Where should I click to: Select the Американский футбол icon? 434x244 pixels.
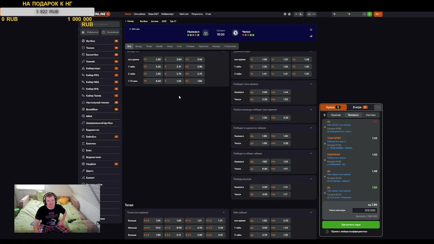pos(83,123)
